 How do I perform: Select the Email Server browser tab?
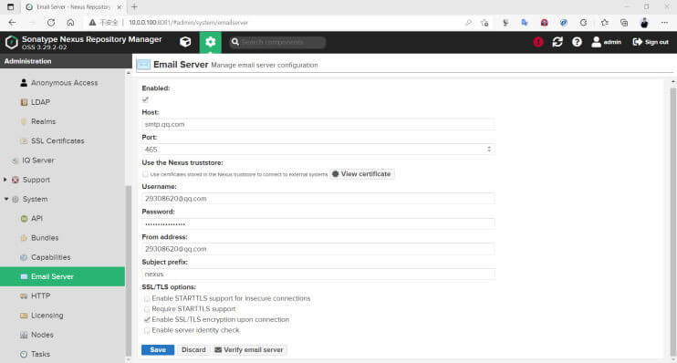[73, 7]
